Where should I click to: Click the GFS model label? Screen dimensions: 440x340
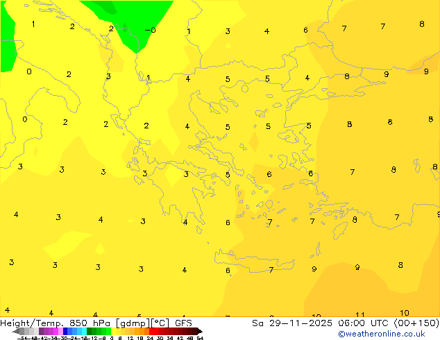183,323
